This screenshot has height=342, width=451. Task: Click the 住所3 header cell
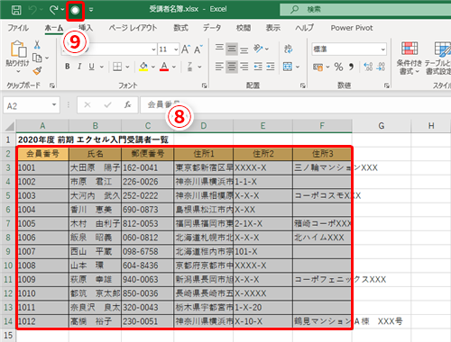click(x=322, y=154)
